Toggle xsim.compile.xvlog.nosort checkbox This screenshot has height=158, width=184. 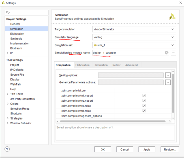coord(144,101)
